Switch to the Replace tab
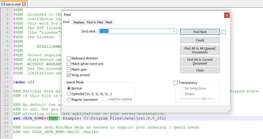This screenshot has height=139, width=263. click(x=79, y=22)
